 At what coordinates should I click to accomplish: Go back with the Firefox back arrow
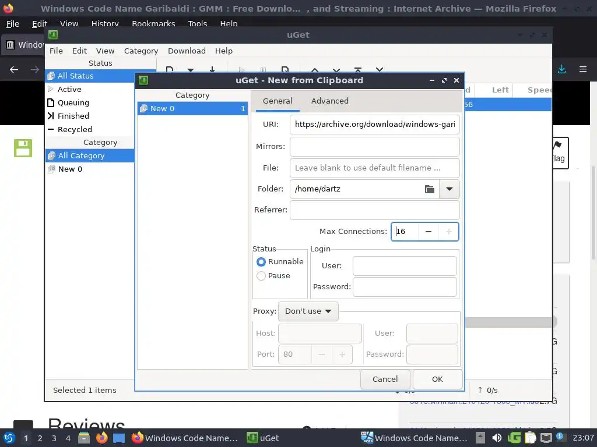[14, 70]
